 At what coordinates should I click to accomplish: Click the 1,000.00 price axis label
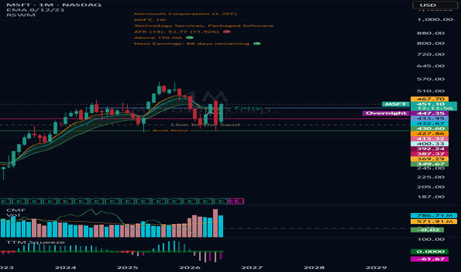click(435, 20)
